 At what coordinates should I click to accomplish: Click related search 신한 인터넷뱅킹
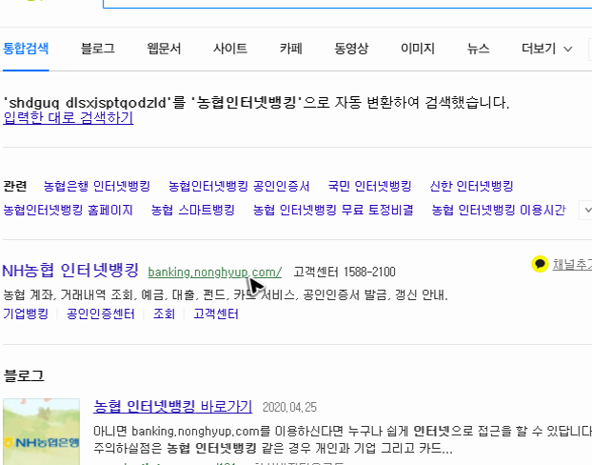point(471,186)
